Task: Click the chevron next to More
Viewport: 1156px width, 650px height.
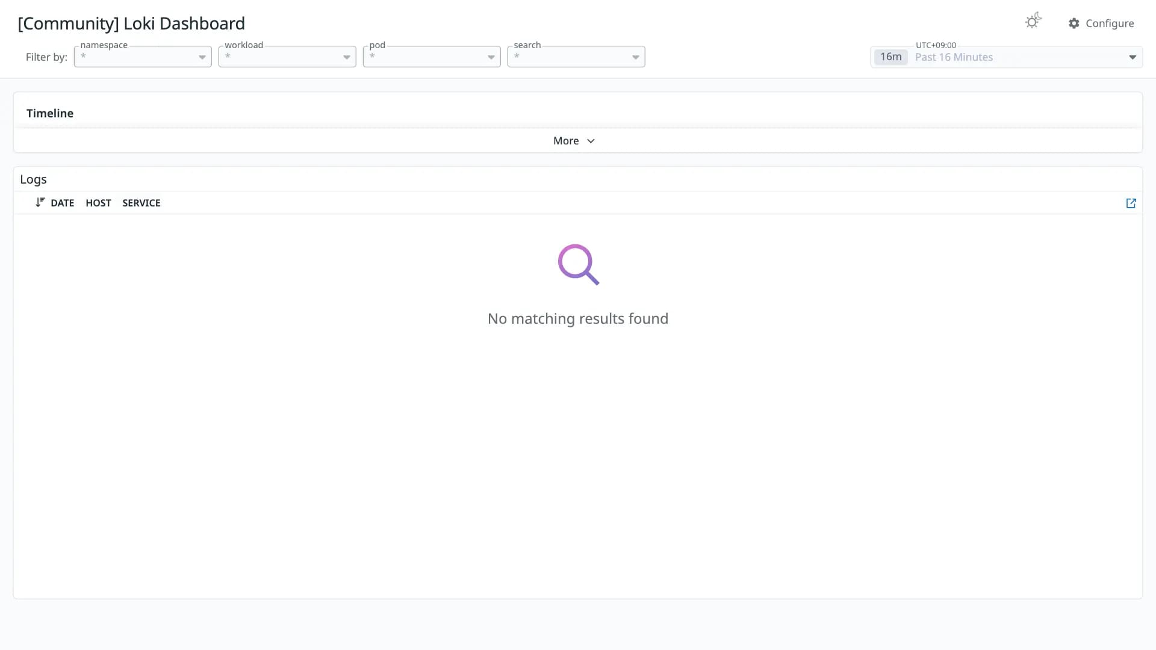Action: (591, 141)
